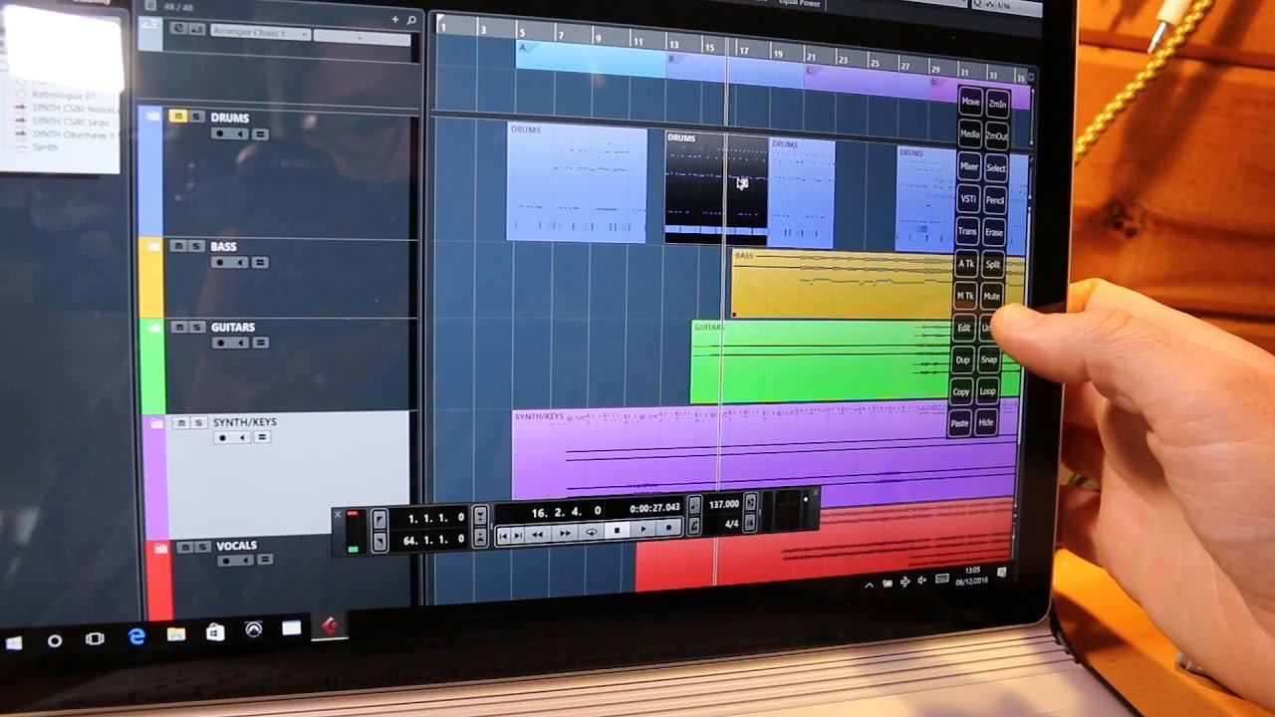Image resolution: width=1275 pixels, height=717 pixels.
Task: Choose the Split tool in the floating toolbar
Action: pos(993,265)
